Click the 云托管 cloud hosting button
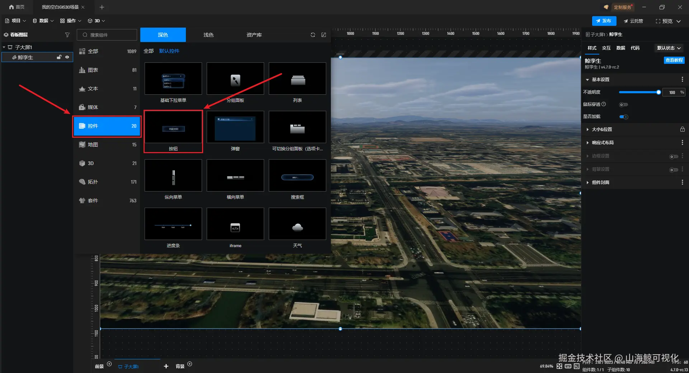Viewport: 689px width, 373px height. tap(633, 21)
